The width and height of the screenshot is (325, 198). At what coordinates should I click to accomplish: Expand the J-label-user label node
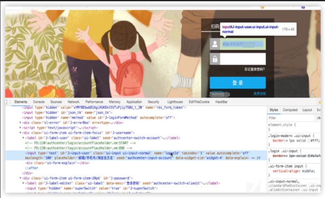coord(23,138)
